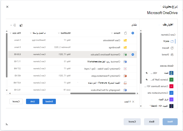Open purple Chemistry team site icon

[171, 100]
